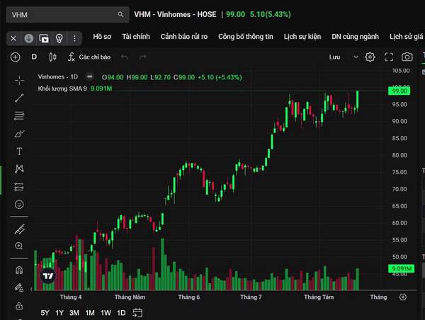Open the Hồ sơ tab
This screenshot has width=425, height=320.
point(102,37)
